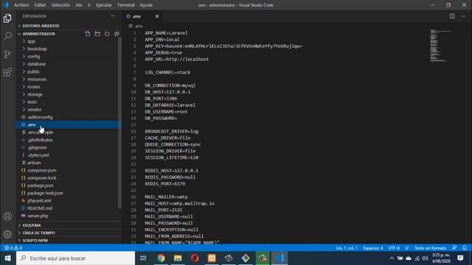
Task: Open the Ayuda menu
Action: pos(146,5)
